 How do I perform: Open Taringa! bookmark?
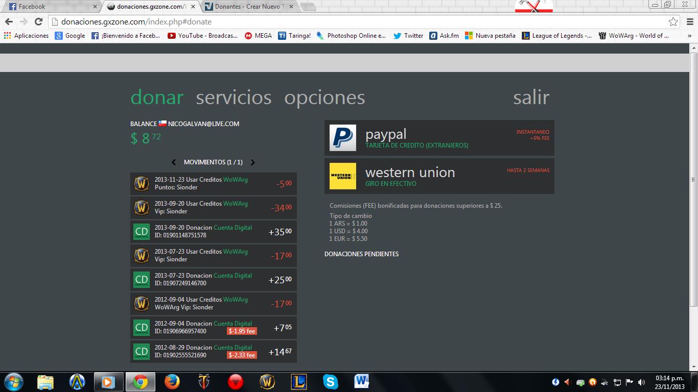pos(294,36)
